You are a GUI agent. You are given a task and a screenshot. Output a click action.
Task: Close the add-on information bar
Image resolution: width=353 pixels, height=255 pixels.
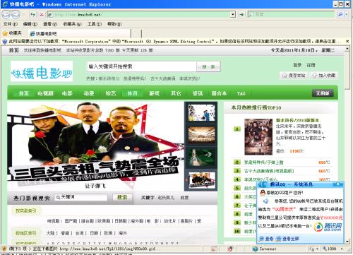tap(347, 41)
